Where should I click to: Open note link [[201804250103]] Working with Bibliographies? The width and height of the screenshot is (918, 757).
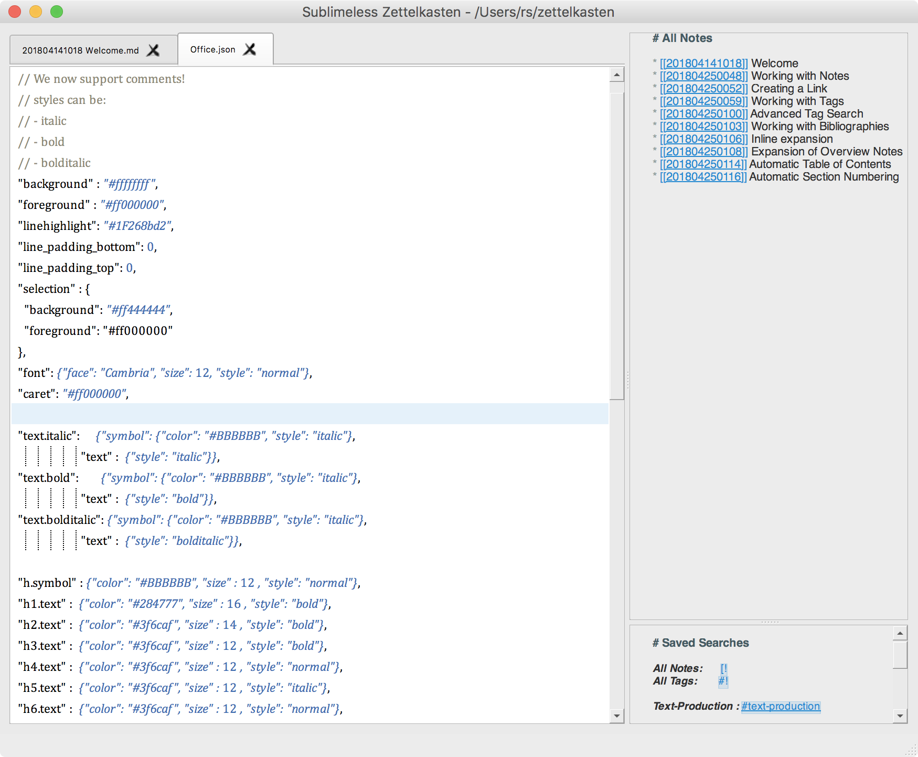pos(703,127)
